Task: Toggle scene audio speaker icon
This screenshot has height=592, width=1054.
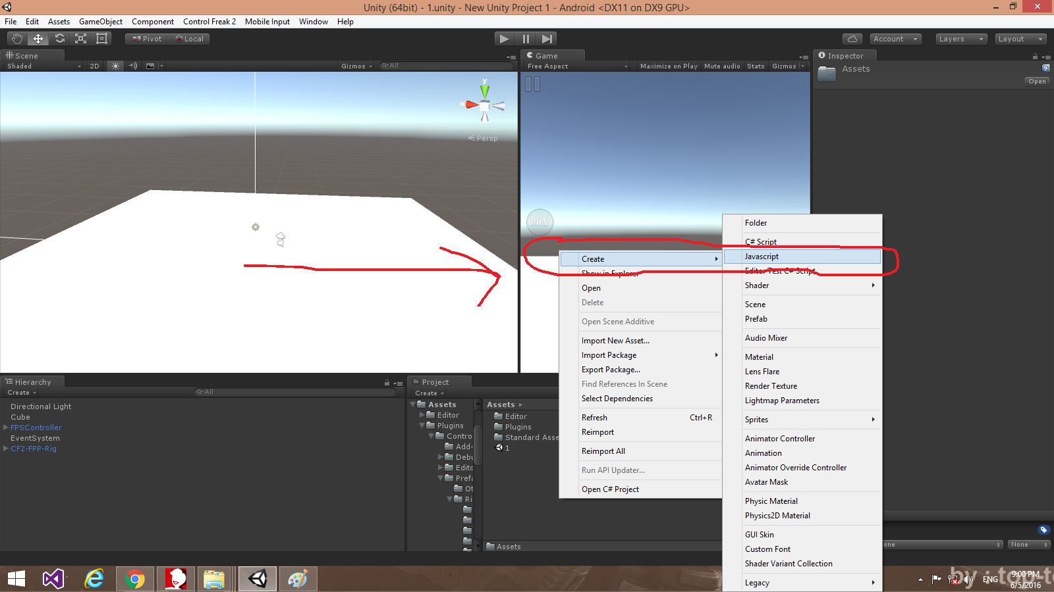Action: pyautogui.click(x=132, y=66)
